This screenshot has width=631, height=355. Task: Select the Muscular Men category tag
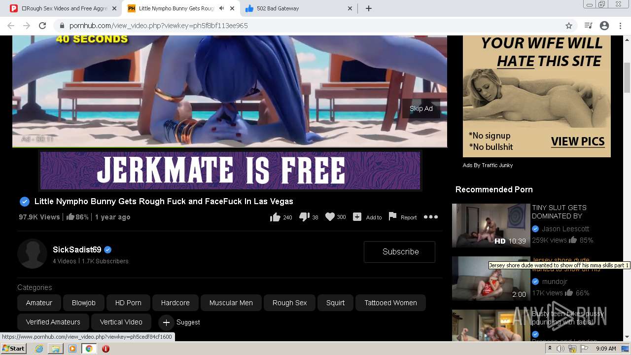[231, 303]
